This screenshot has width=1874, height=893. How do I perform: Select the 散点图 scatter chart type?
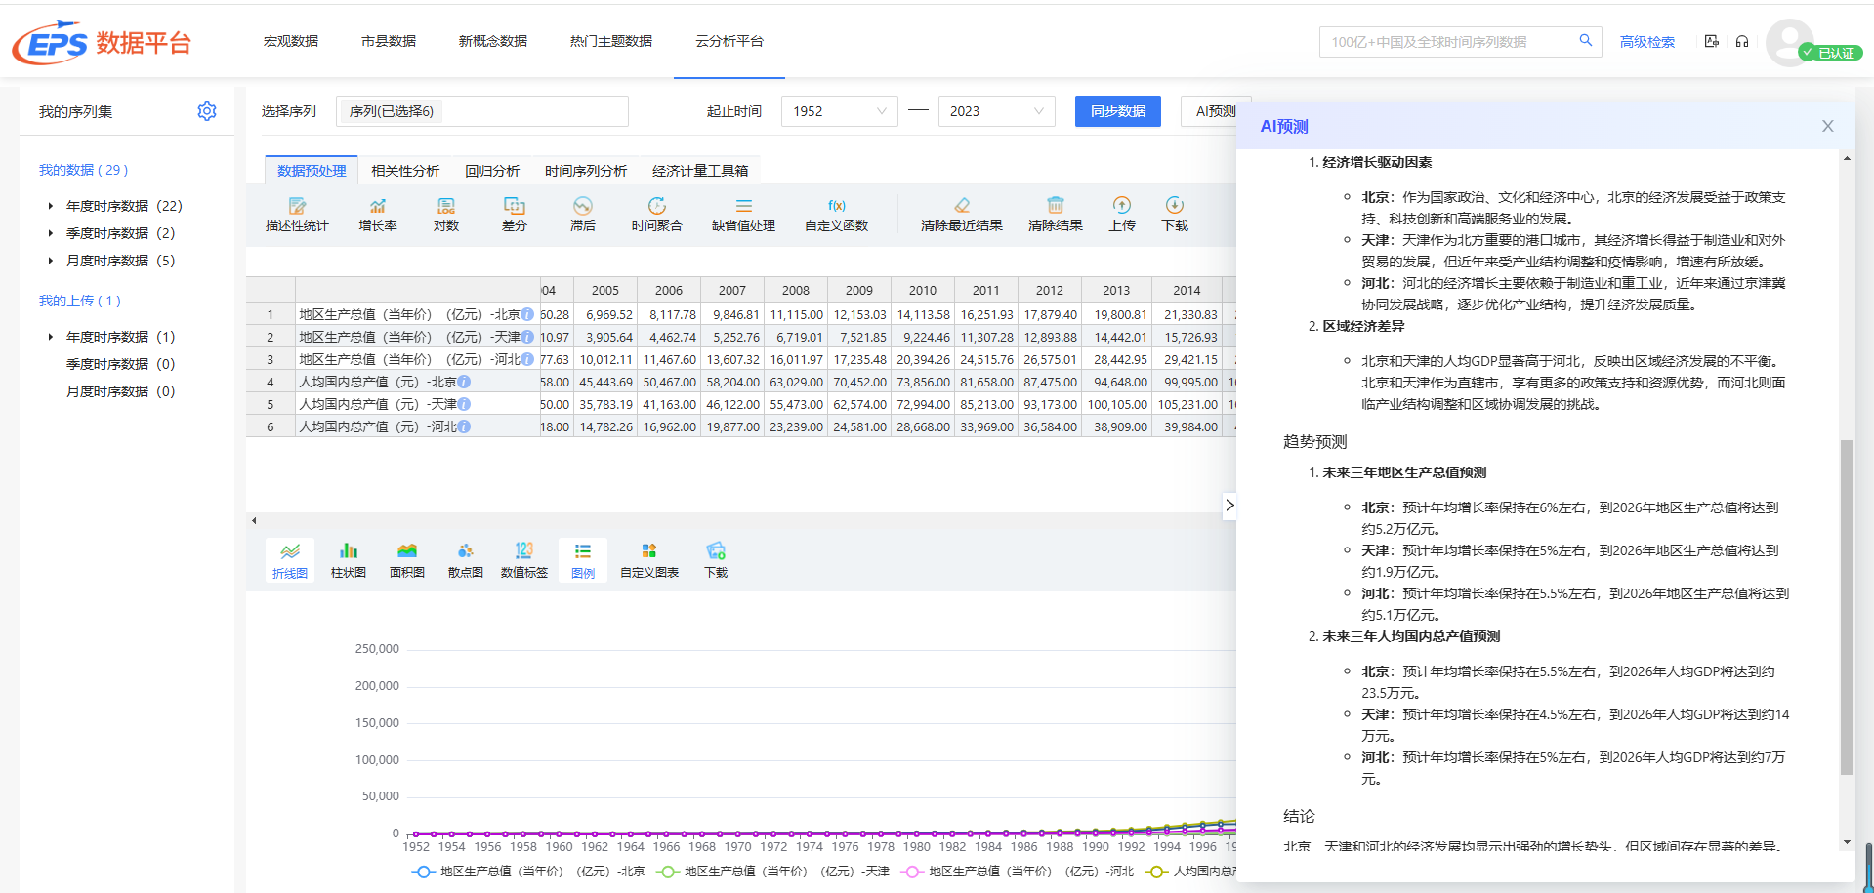[x=466, y=560]
